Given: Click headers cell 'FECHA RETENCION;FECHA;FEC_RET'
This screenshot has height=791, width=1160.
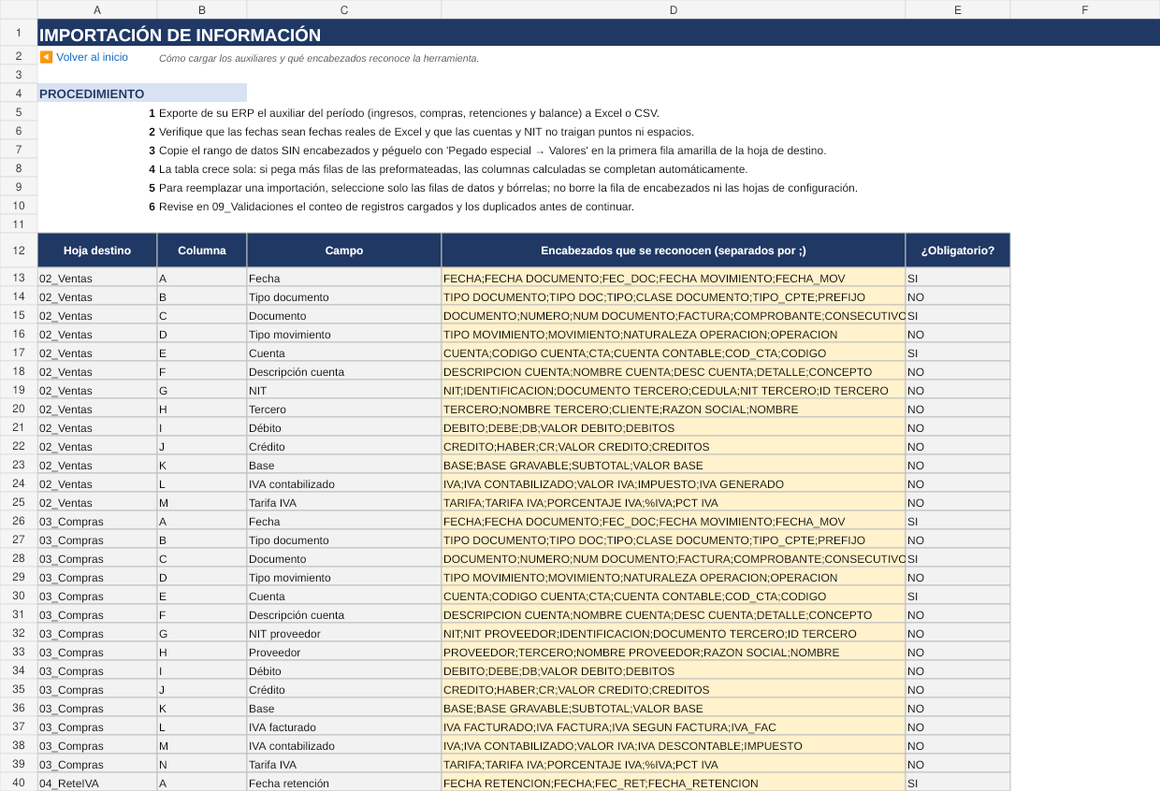Looking at the screenshot, I should [674, 783].
